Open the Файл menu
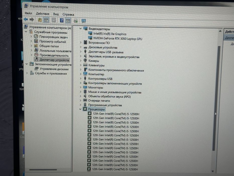Screen dimensions: 234x176 pos(28,13)
